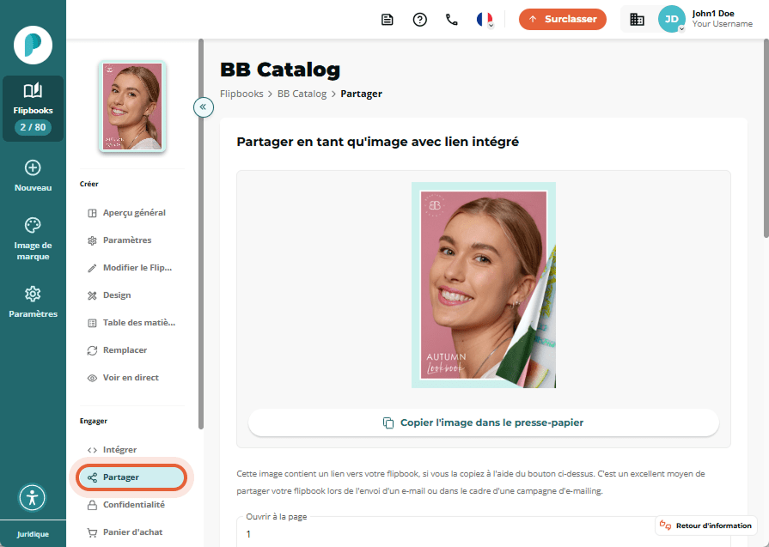
Task: Open Retour d'information feedback button
Action: point(705,526)
